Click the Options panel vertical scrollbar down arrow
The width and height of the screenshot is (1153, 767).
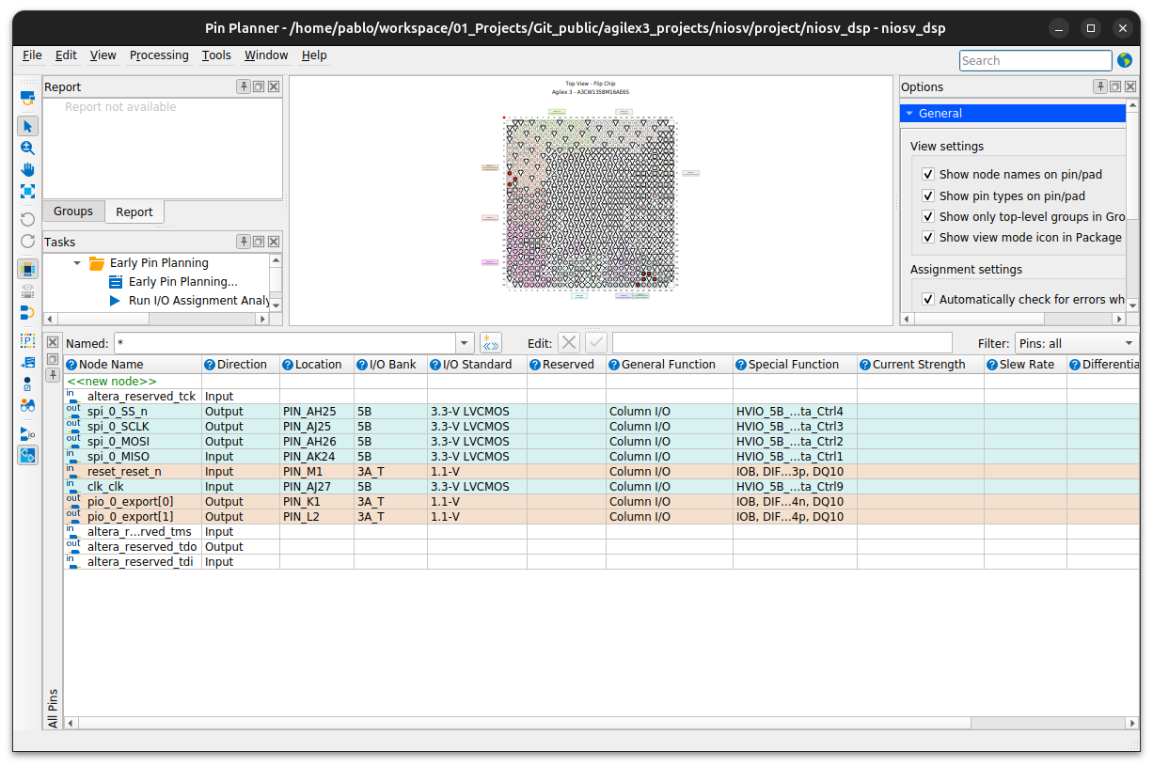1132,305
